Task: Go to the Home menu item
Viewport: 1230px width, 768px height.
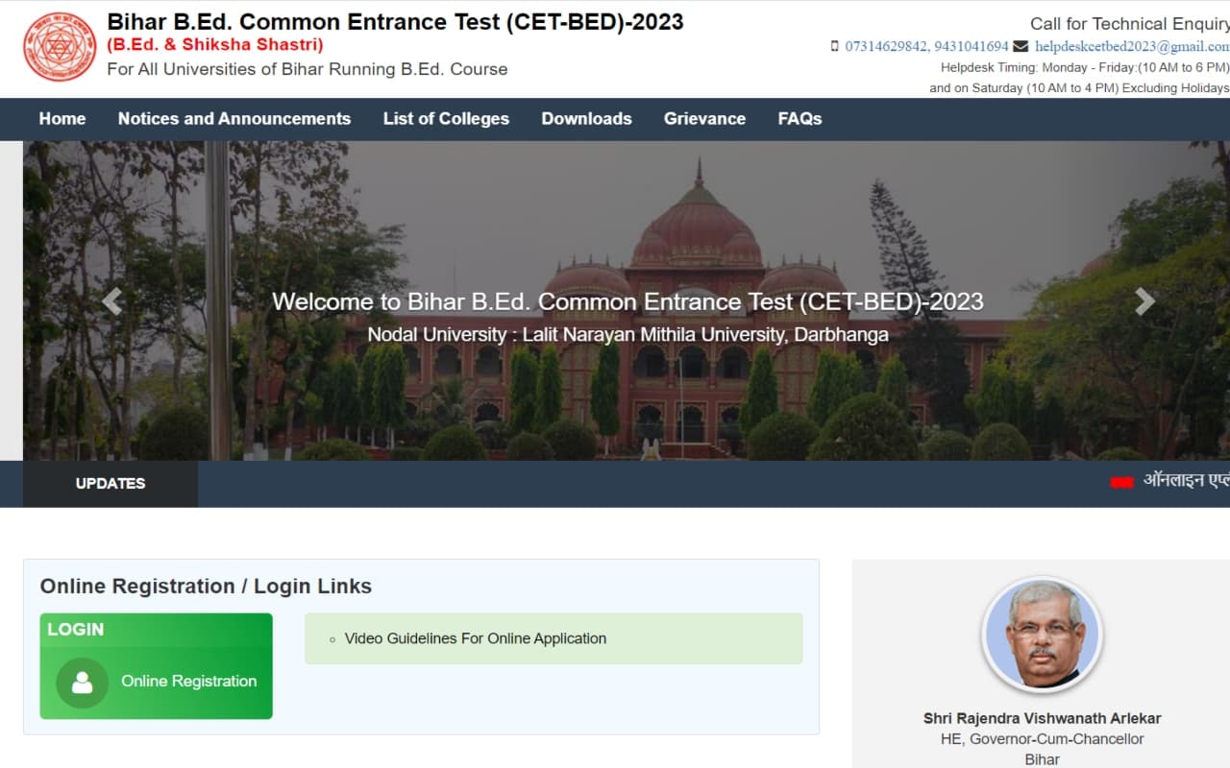Action: tap(61, 118)
